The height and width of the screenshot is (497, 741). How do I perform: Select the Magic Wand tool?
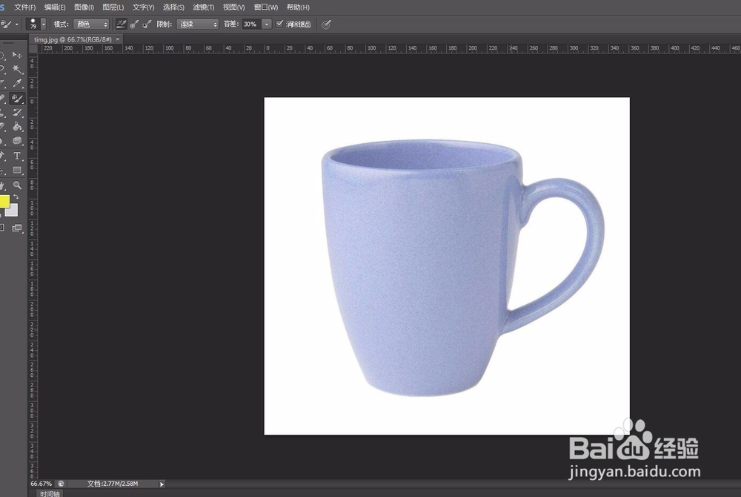click(x=17, y=70)
